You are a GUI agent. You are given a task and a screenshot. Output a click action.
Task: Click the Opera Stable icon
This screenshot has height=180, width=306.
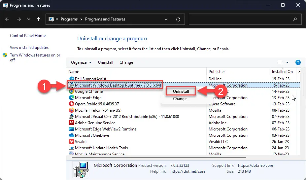72,104
